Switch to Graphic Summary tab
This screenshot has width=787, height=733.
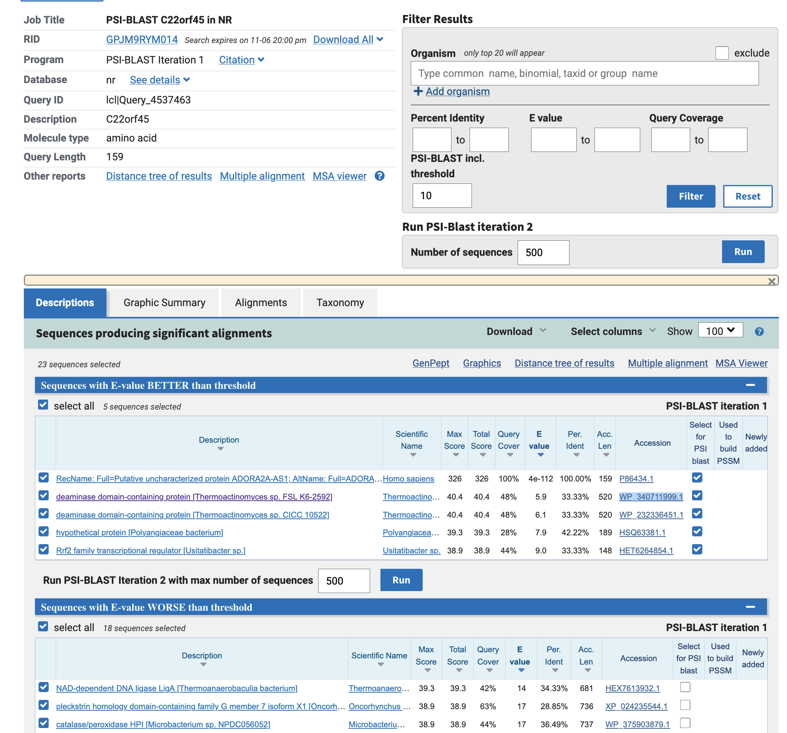pos(164,303)
